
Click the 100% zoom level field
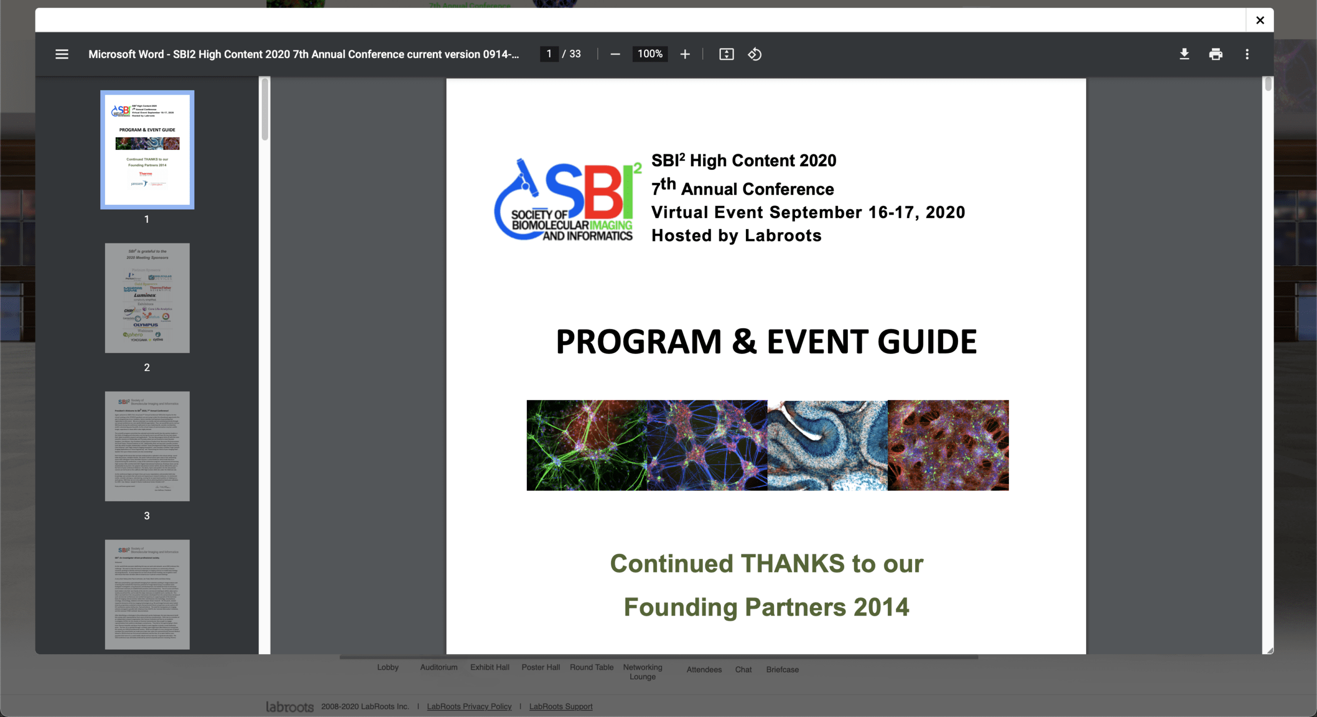(x=650, y=54)
